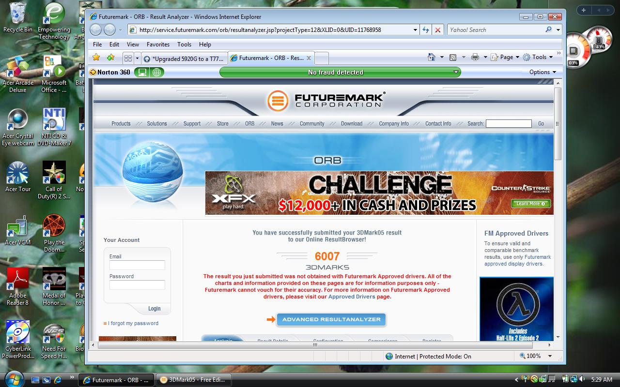
Task: Click the vertical scrollbar thumb
Action: (558, 124)
